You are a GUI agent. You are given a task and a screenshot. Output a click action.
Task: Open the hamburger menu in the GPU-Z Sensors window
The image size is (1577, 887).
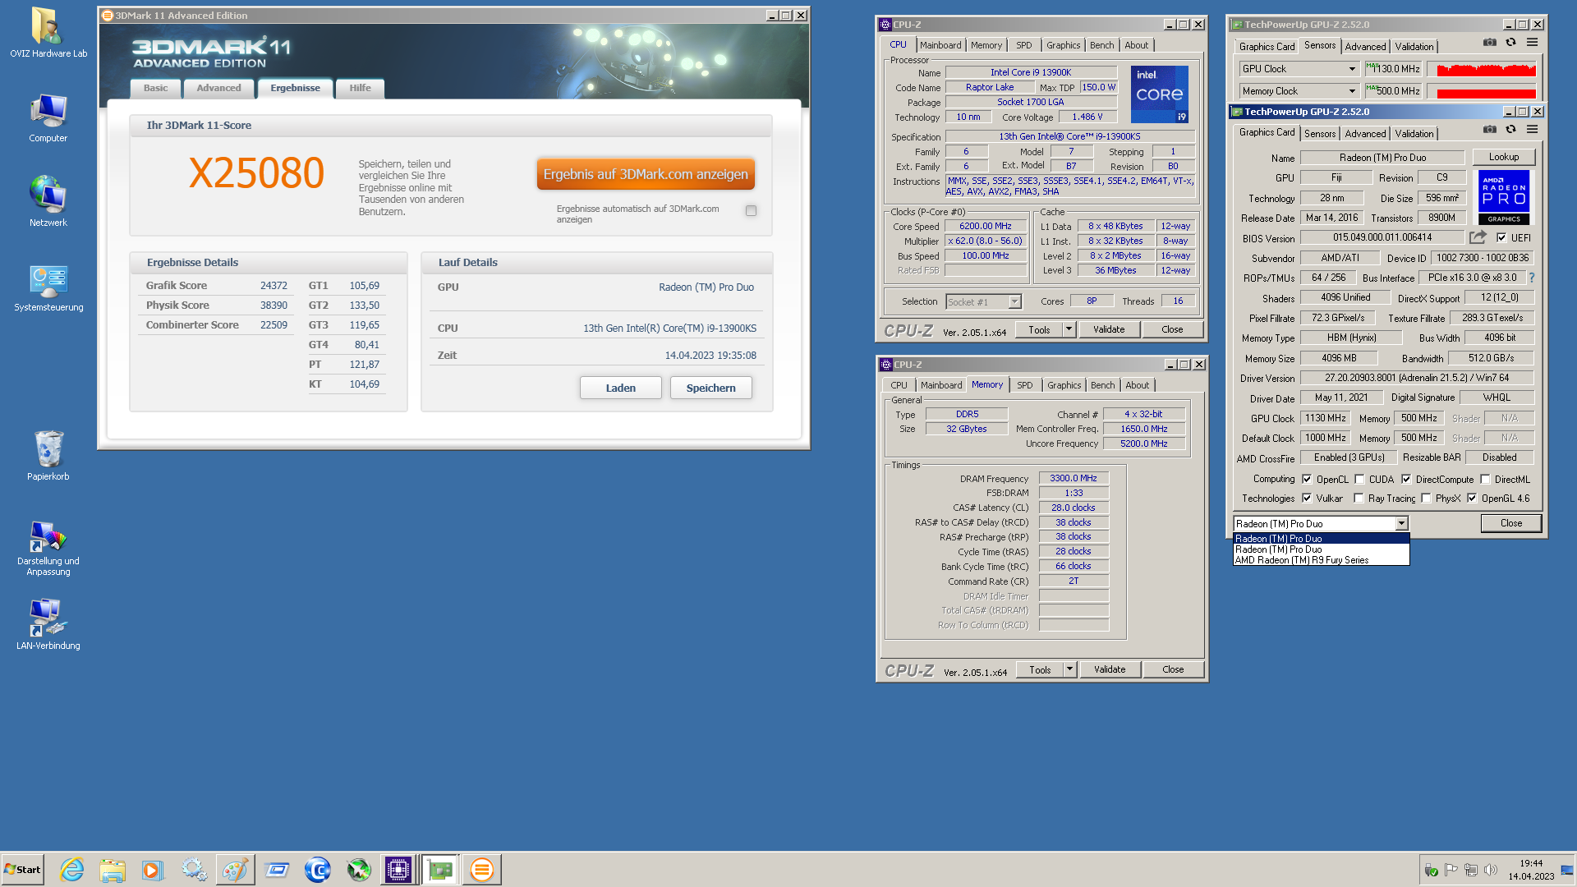(x=1532, y=42)
